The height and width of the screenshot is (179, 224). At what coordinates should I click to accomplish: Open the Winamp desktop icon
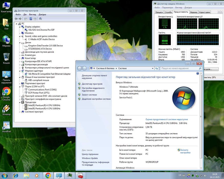[x=6, y=109]
